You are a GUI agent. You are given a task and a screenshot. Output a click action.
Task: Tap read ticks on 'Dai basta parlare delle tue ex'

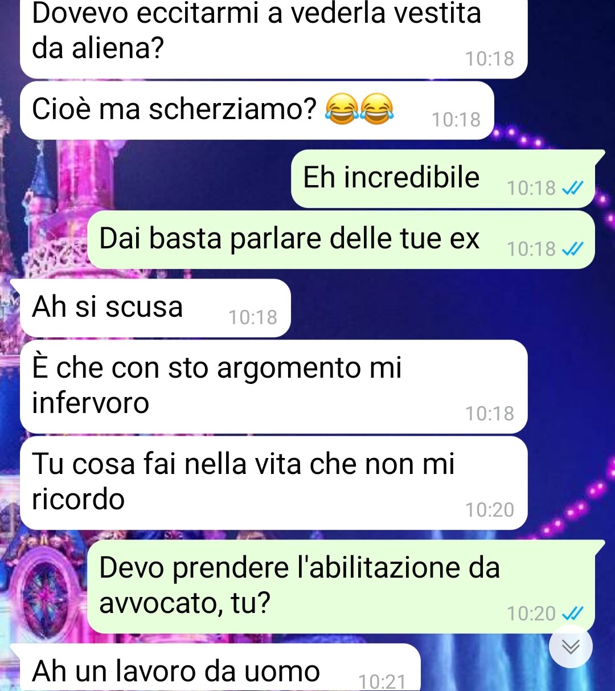[572, 249]
